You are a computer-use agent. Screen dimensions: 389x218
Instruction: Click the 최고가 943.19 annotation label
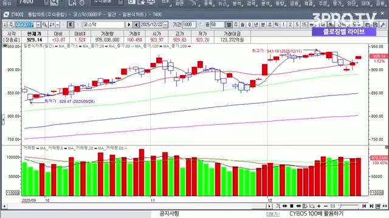click(x=277, y=51)
